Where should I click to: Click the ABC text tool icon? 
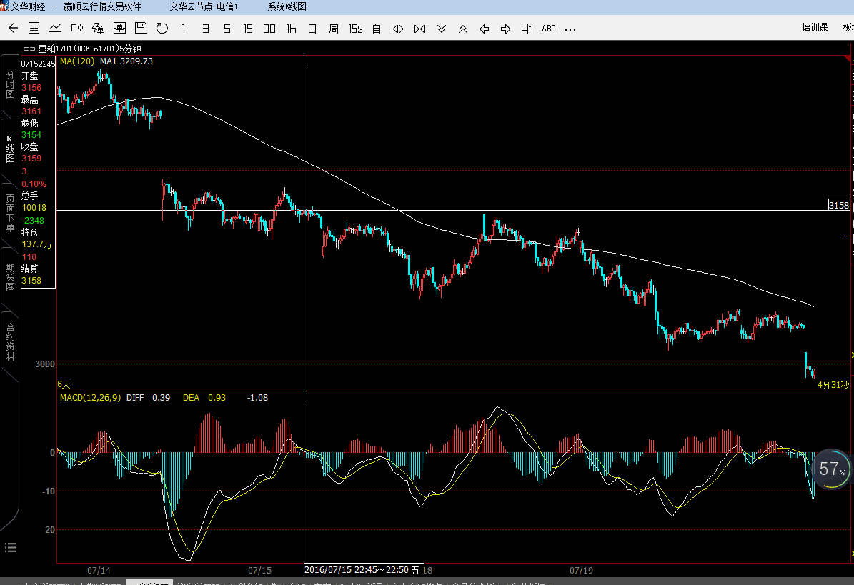[548, 29]
